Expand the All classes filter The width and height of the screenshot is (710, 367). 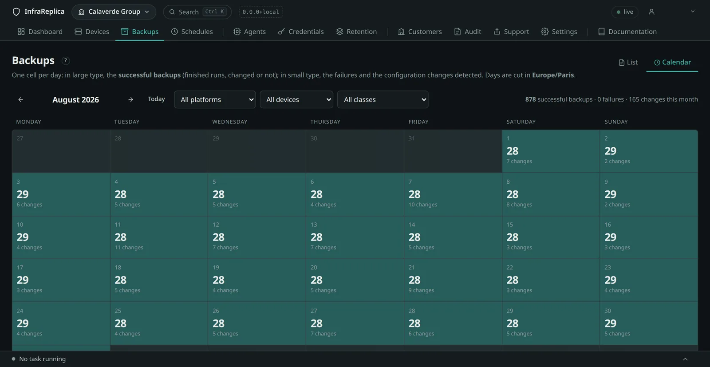tap(383, 99)
